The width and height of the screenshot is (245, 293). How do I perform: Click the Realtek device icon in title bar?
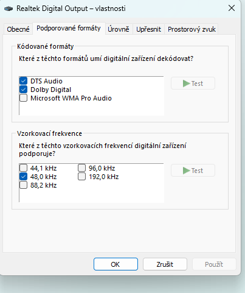coord(9,9)
